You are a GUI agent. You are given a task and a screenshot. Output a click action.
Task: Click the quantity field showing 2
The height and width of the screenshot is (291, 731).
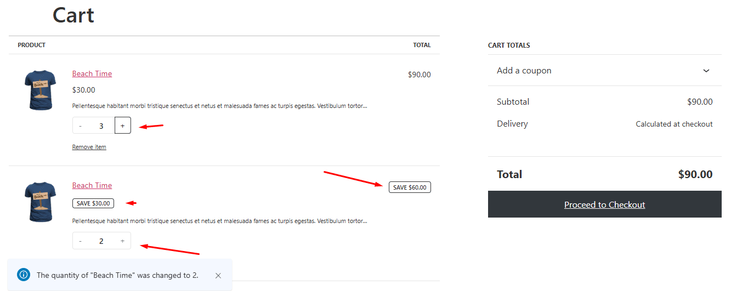101,241
